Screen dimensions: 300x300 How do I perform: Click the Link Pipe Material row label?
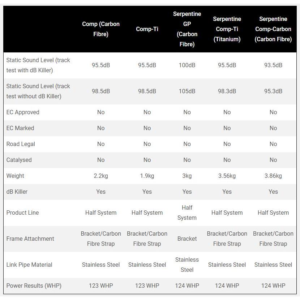coord(29,265)
